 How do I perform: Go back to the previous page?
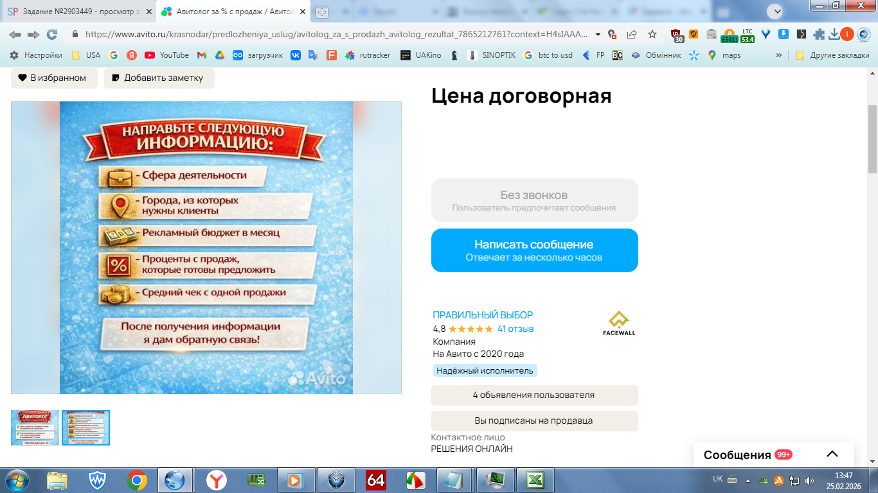tap(15, 35)
